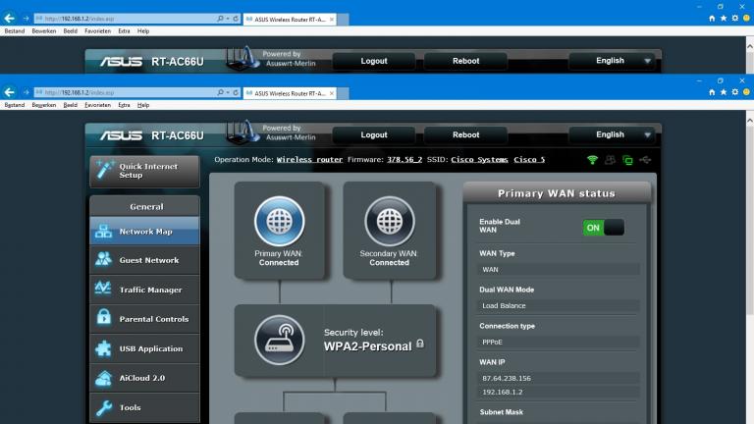The image size is (754, 424).
Task: Open the AiCloud 2.0 page
Action: [x=144, y=378]
